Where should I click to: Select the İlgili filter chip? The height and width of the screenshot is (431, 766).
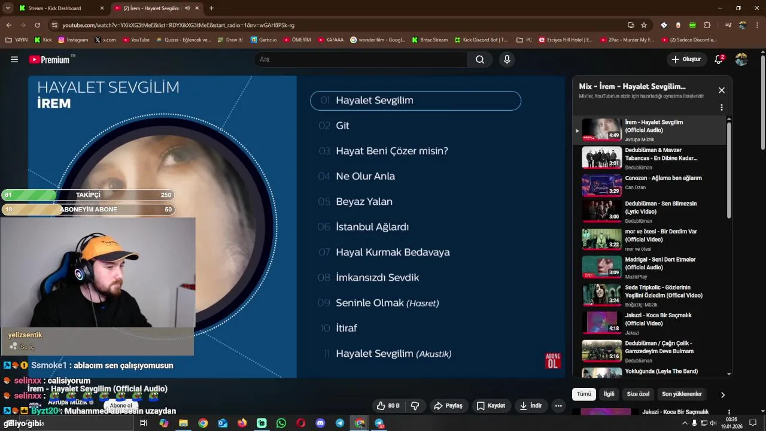[x=609, y=394]
